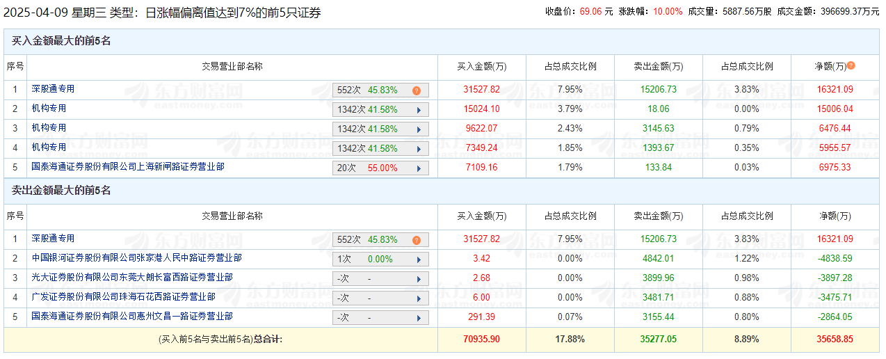Open 广发证券珠海石花西路证券营业部 link
Image resolution: width=886 pixels, height=359 pixels.
[x=123, y=297]
